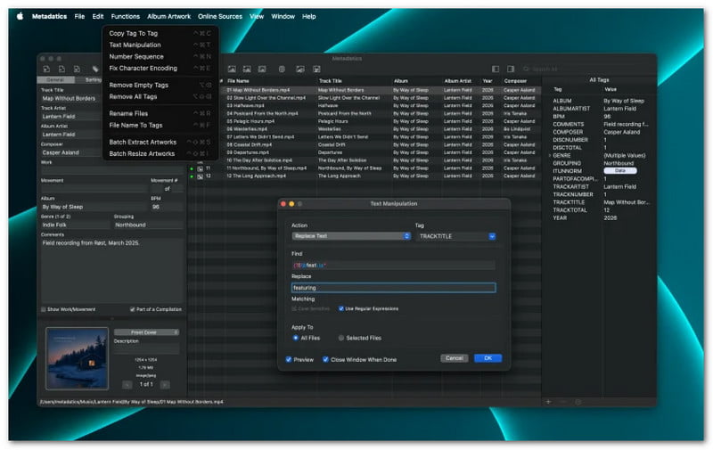Click the tag icon in the toolbar
713x450 pixels.
tap(95, 70)
